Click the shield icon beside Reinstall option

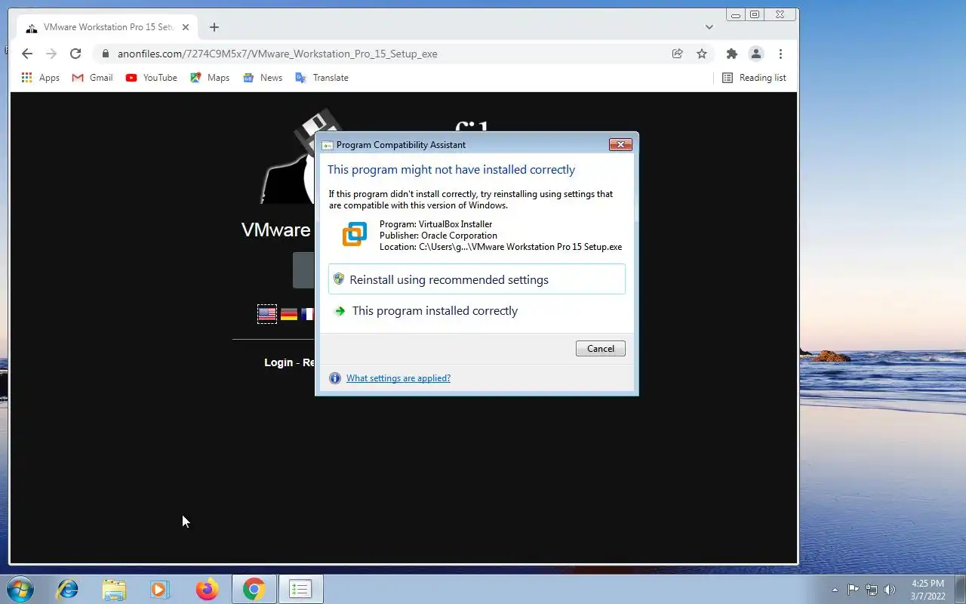(339, 279)
